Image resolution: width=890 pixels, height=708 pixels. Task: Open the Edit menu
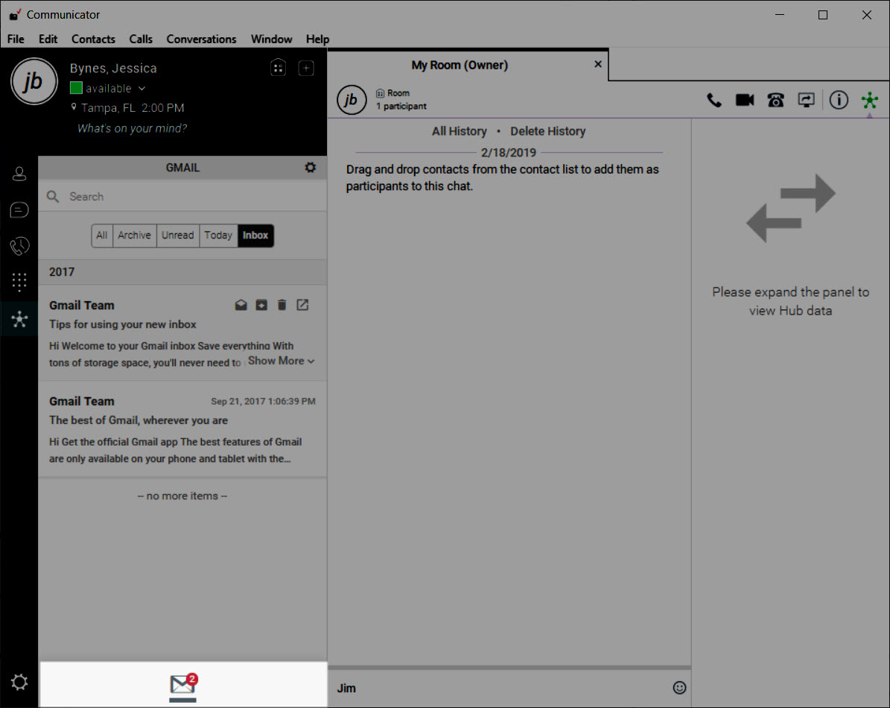[x=48, y=39]
